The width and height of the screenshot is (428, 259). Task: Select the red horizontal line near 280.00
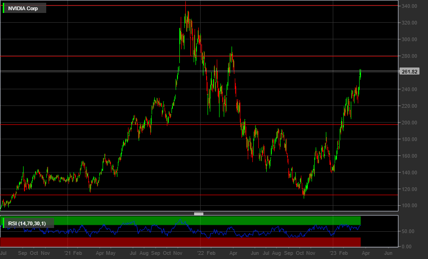tap(199, 56)
